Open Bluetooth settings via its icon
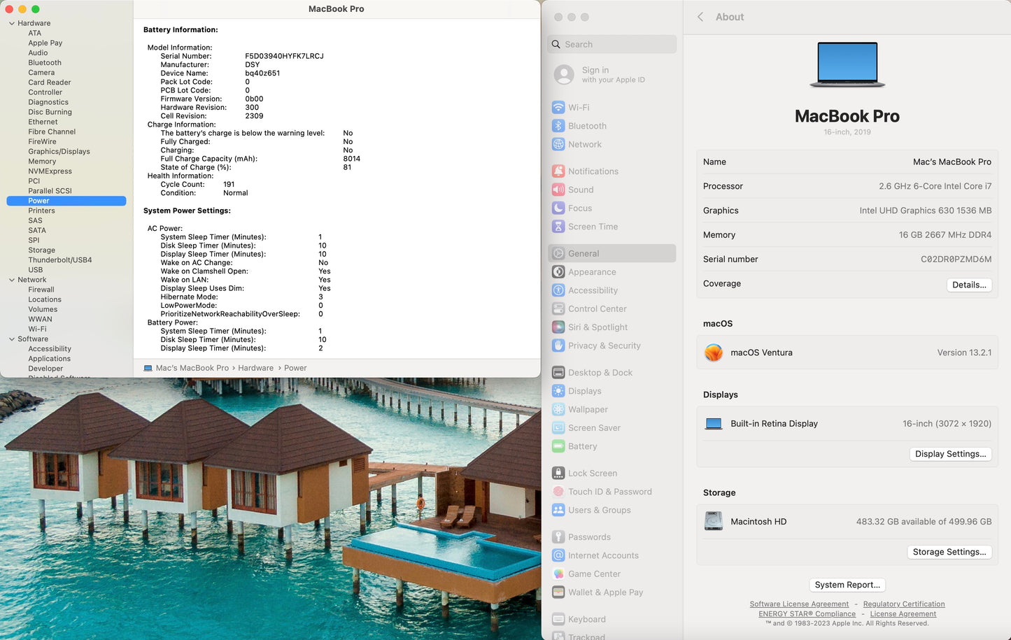Viewport: 1011px width, 640px height. tap(558, 126)
